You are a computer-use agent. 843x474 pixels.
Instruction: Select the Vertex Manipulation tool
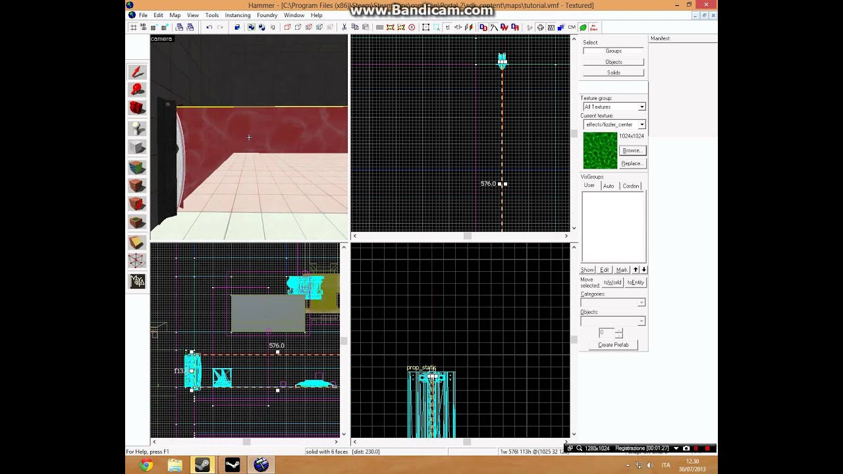(137, 261)
